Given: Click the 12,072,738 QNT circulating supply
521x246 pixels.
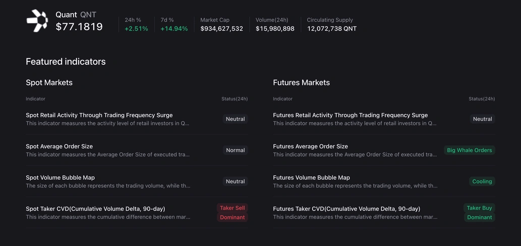Looking at the screenshot, I should (331, 29).
